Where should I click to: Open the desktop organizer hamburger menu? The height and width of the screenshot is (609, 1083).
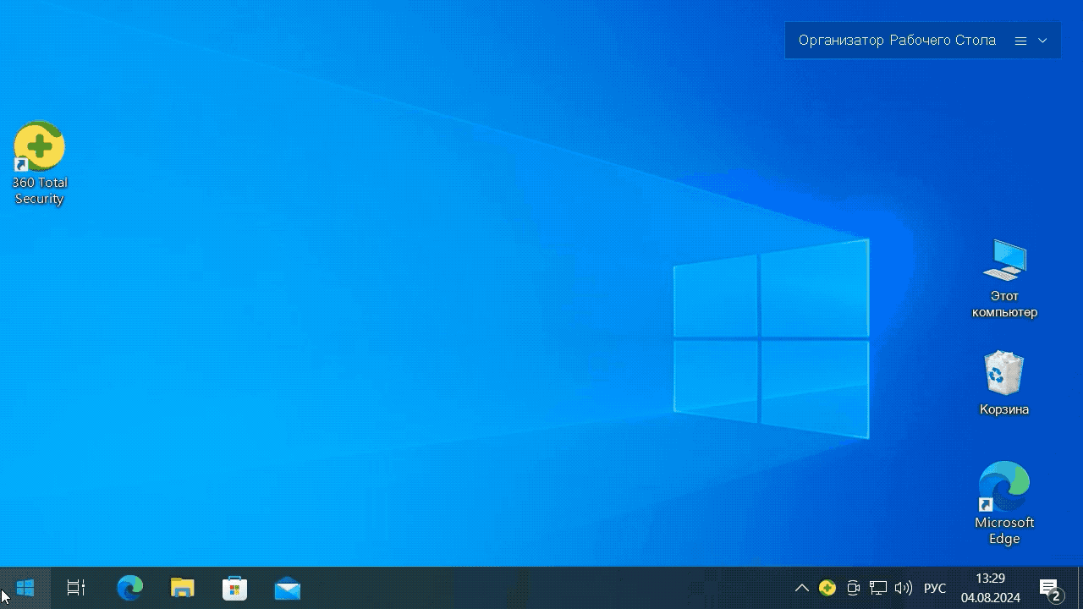[x=1020, y=41]
